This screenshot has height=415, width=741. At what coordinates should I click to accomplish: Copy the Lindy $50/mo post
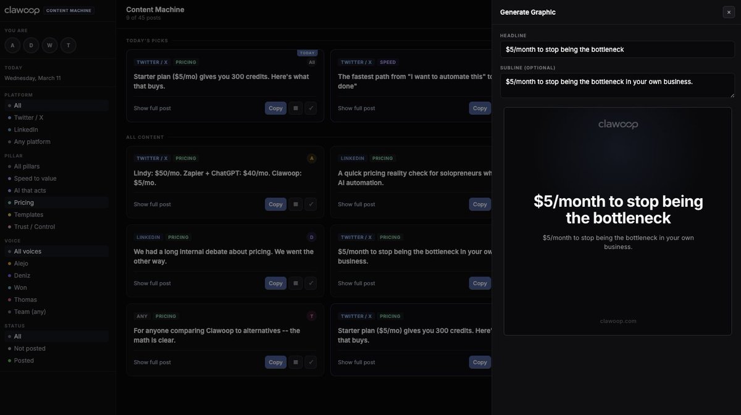pos(275,204)
